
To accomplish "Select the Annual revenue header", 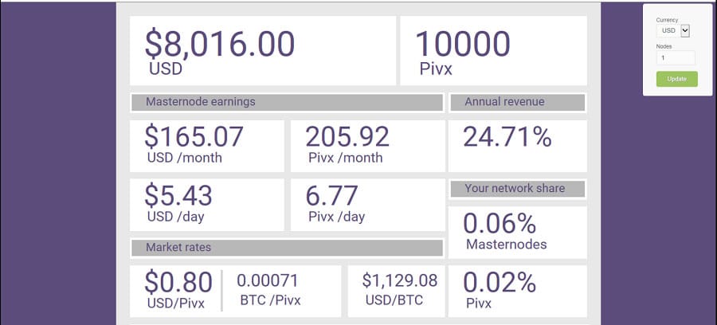I will pos(517,103).
